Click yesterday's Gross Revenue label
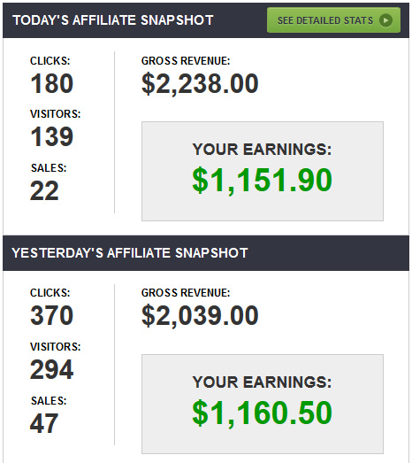The height and width of the screenshot is (463, 412). point(186,293)
